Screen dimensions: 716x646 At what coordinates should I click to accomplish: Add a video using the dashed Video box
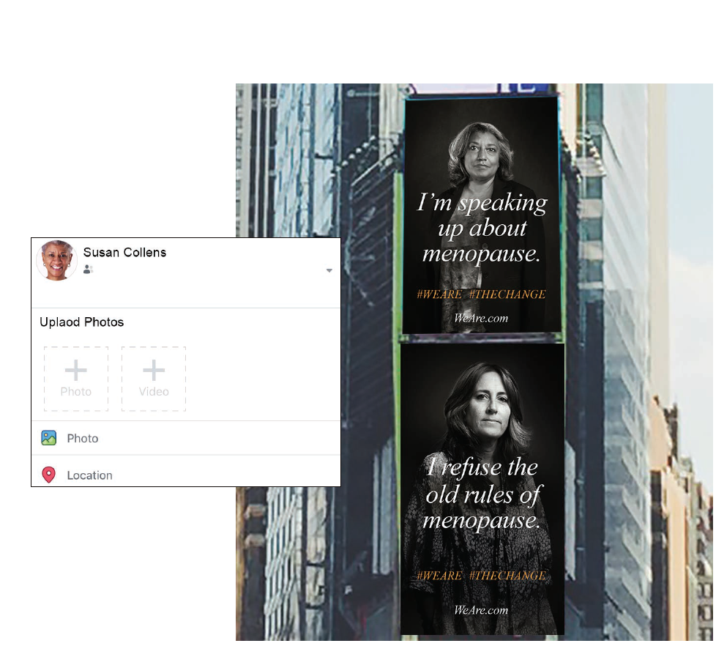pos(154,379)
